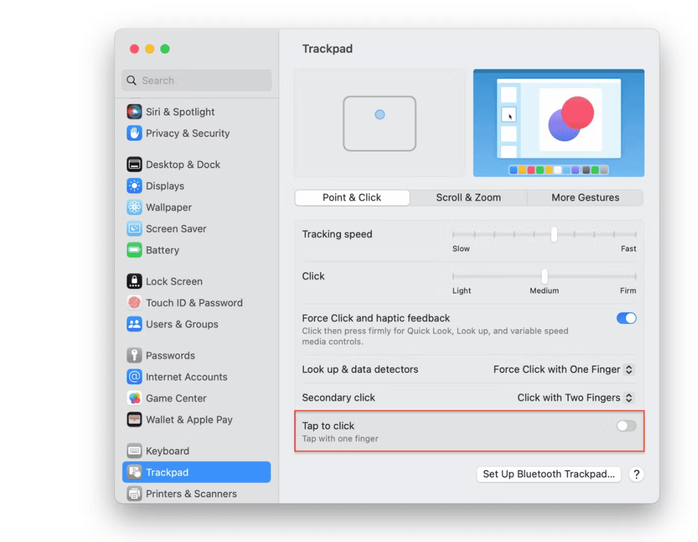Click the Wallpaper icon in sidebar
698x542 pixels.
134,207
